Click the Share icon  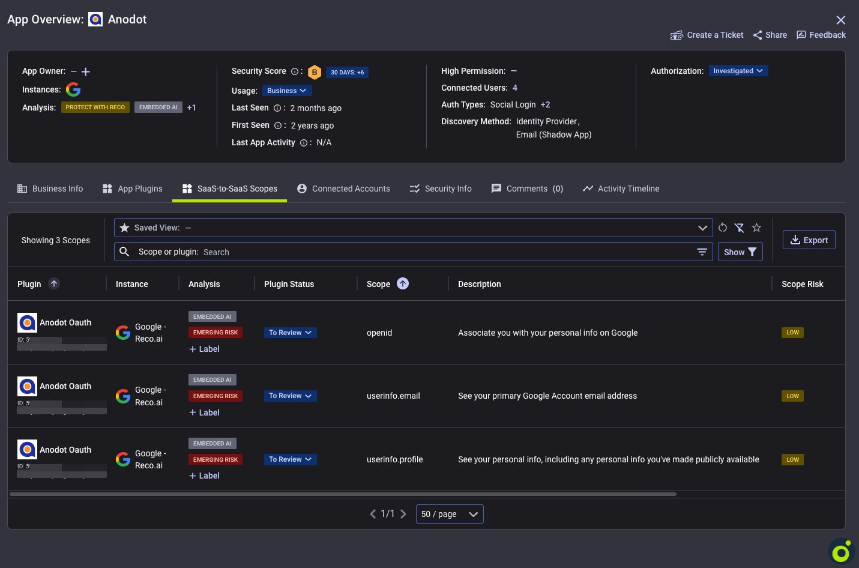[758, 35]
